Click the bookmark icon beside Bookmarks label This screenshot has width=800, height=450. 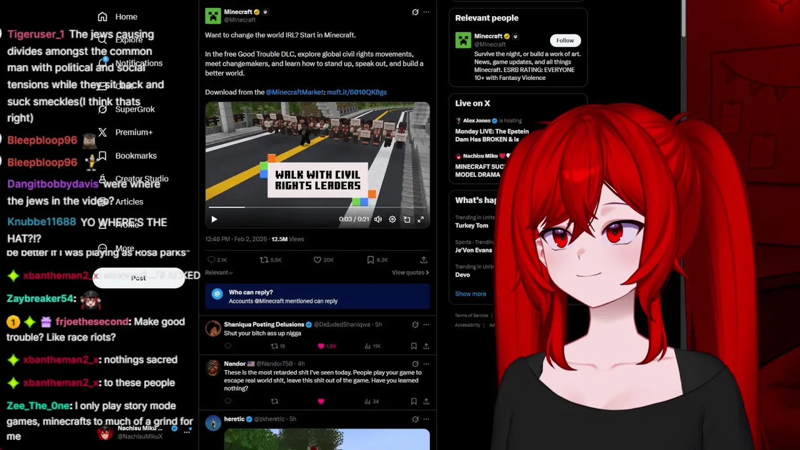click(x=102, y=156)
